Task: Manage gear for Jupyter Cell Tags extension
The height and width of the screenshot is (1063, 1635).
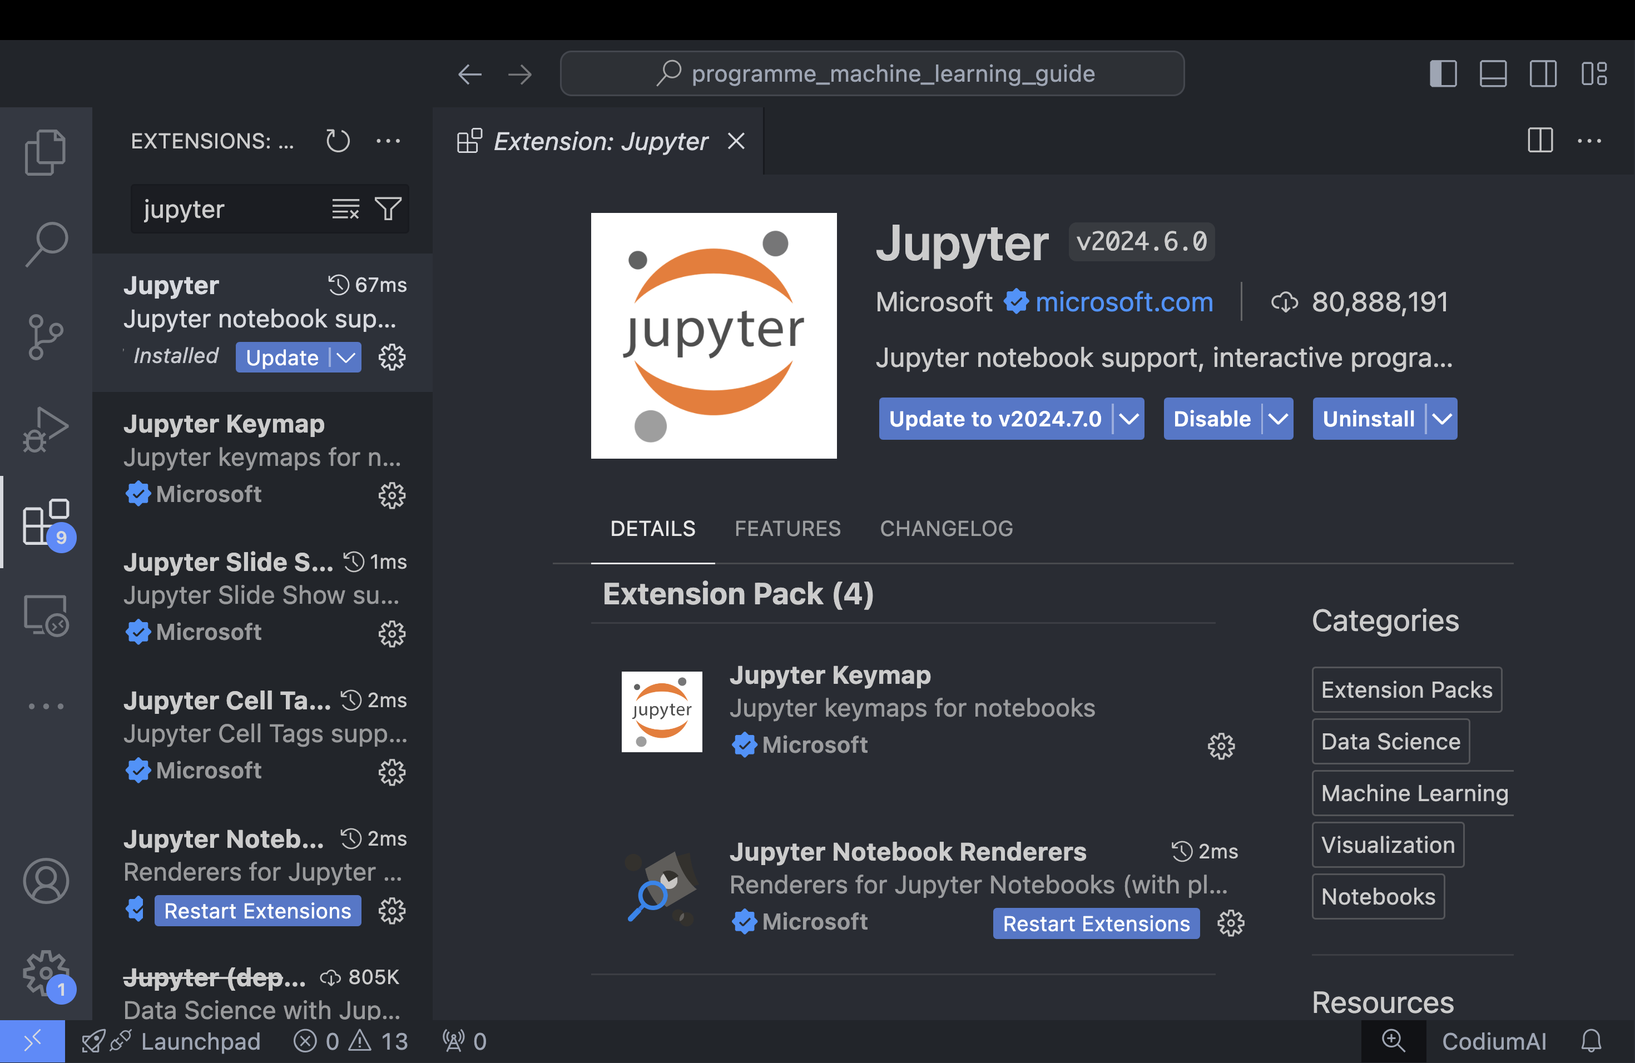Action: (x=392, y=773)
